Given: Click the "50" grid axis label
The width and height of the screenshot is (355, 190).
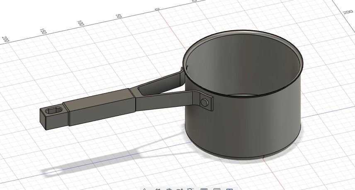Looking at the screenshot, I should (x=119, y=16).
